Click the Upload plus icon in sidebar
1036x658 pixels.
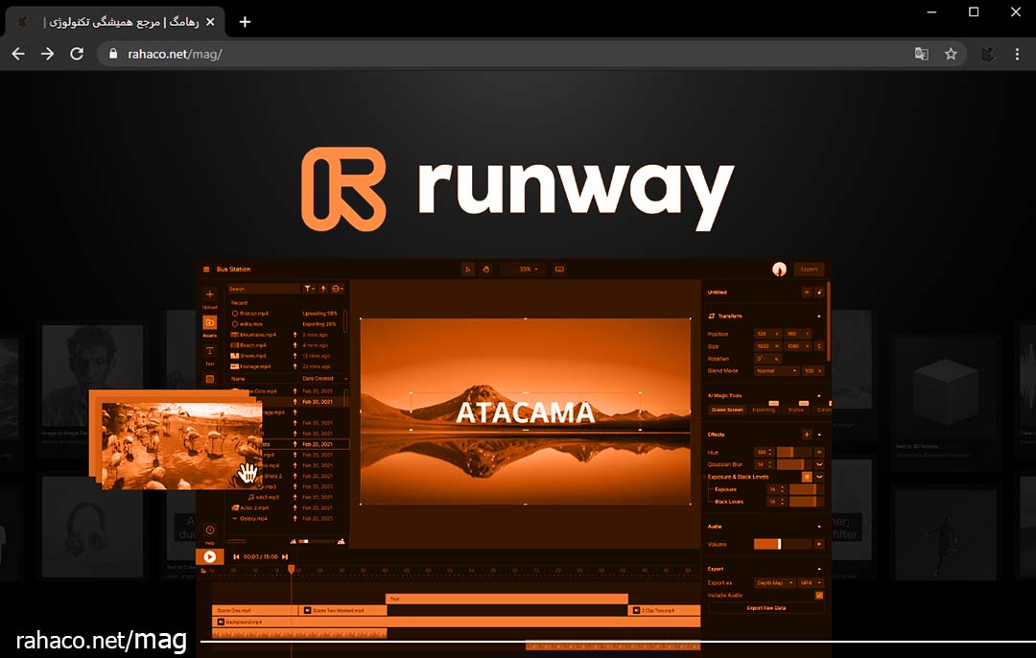[209, 294]
